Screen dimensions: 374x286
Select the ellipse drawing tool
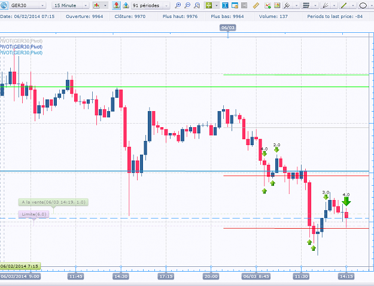coord(363,5)
